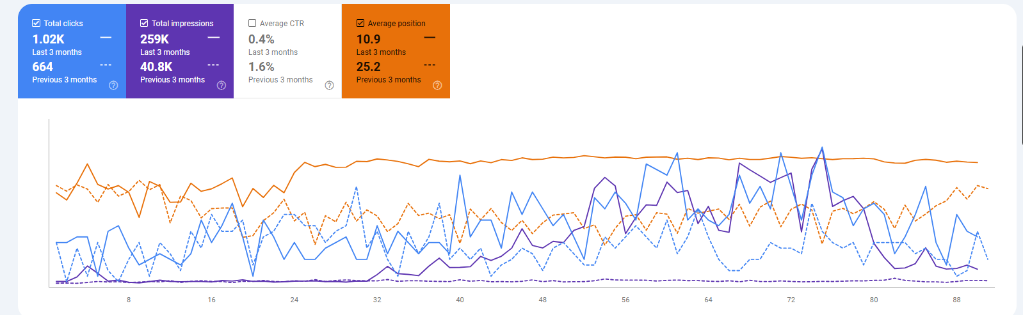Screen dimensions: 1023x315
Task: Click the 1.6% previous CTR value
Action: click(x=261, y=67)
